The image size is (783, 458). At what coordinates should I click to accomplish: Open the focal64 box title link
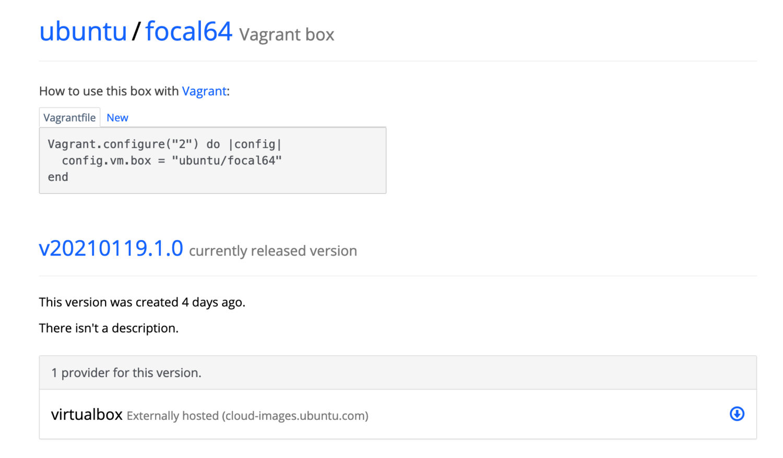[x=188, y=31]
